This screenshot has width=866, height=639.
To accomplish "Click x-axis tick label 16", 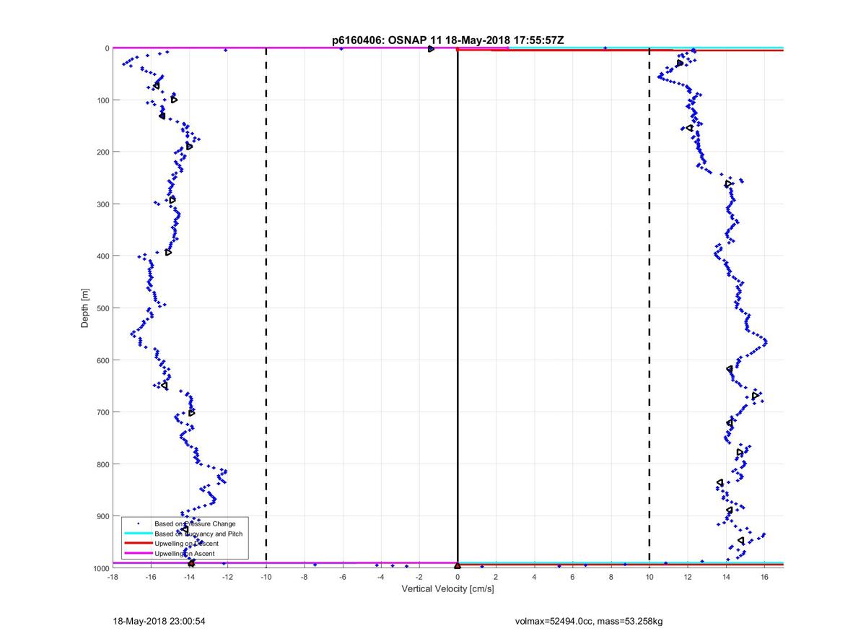I will click(764, 577).
